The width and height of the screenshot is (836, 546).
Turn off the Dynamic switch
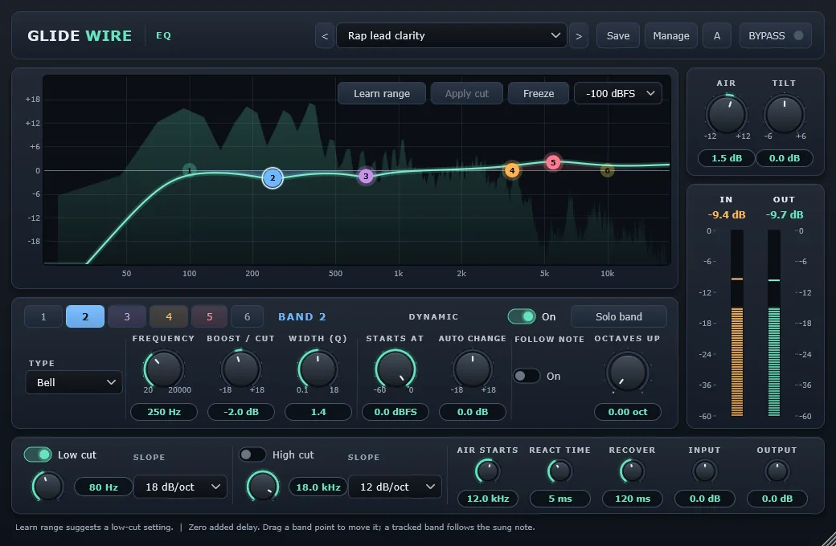[521, 316]
